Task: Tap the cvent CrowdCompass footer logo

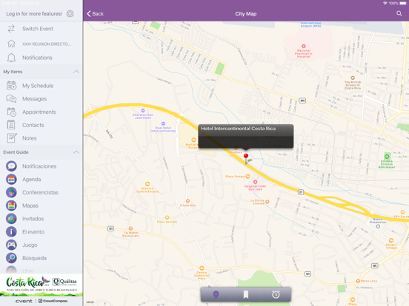Action: [41, 301]
